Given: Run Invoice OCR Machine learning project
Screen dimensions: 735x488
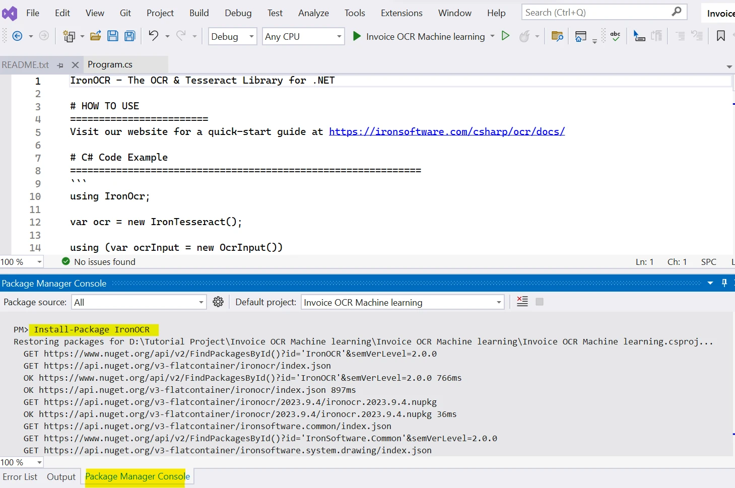Looking at the screenshot, I should tap(419, 36).
